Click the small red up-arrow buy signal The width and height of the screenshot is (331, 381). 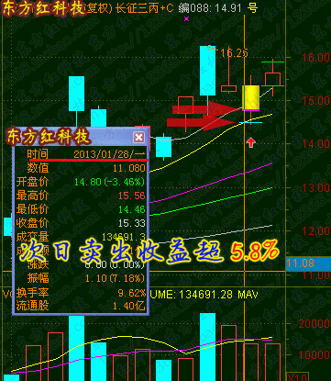coord(251,142)
